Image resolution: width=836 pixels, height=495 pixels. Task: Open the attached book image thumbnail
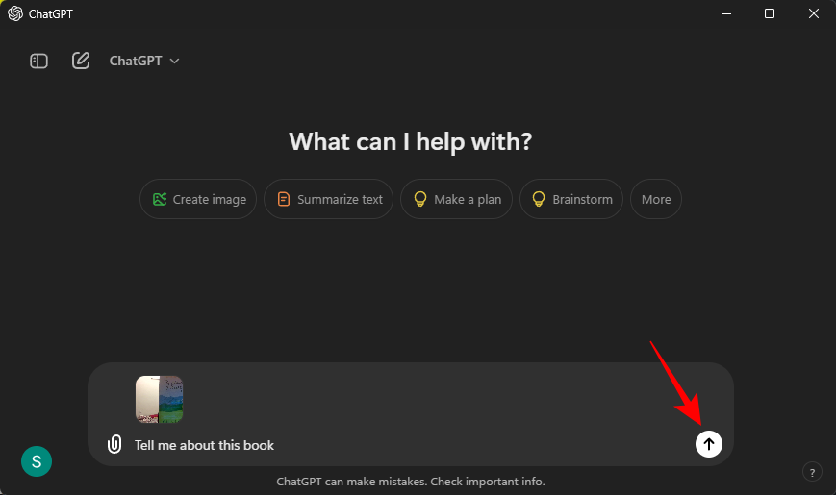159,399
